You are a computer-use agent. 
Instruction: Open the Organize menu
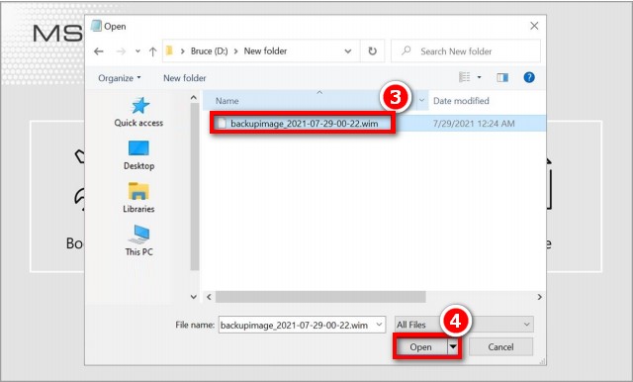click(120, 78)
